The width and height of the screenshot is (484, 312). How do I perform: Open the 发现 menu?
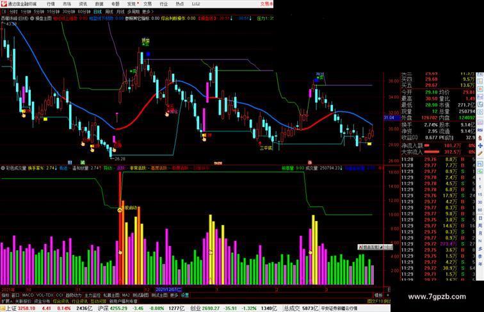131,4
